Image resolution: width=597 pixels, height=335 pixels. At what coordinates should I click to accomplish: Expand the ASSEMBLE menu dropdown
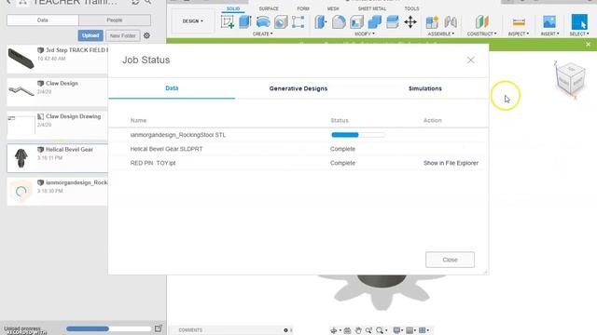tap(441, 33)
